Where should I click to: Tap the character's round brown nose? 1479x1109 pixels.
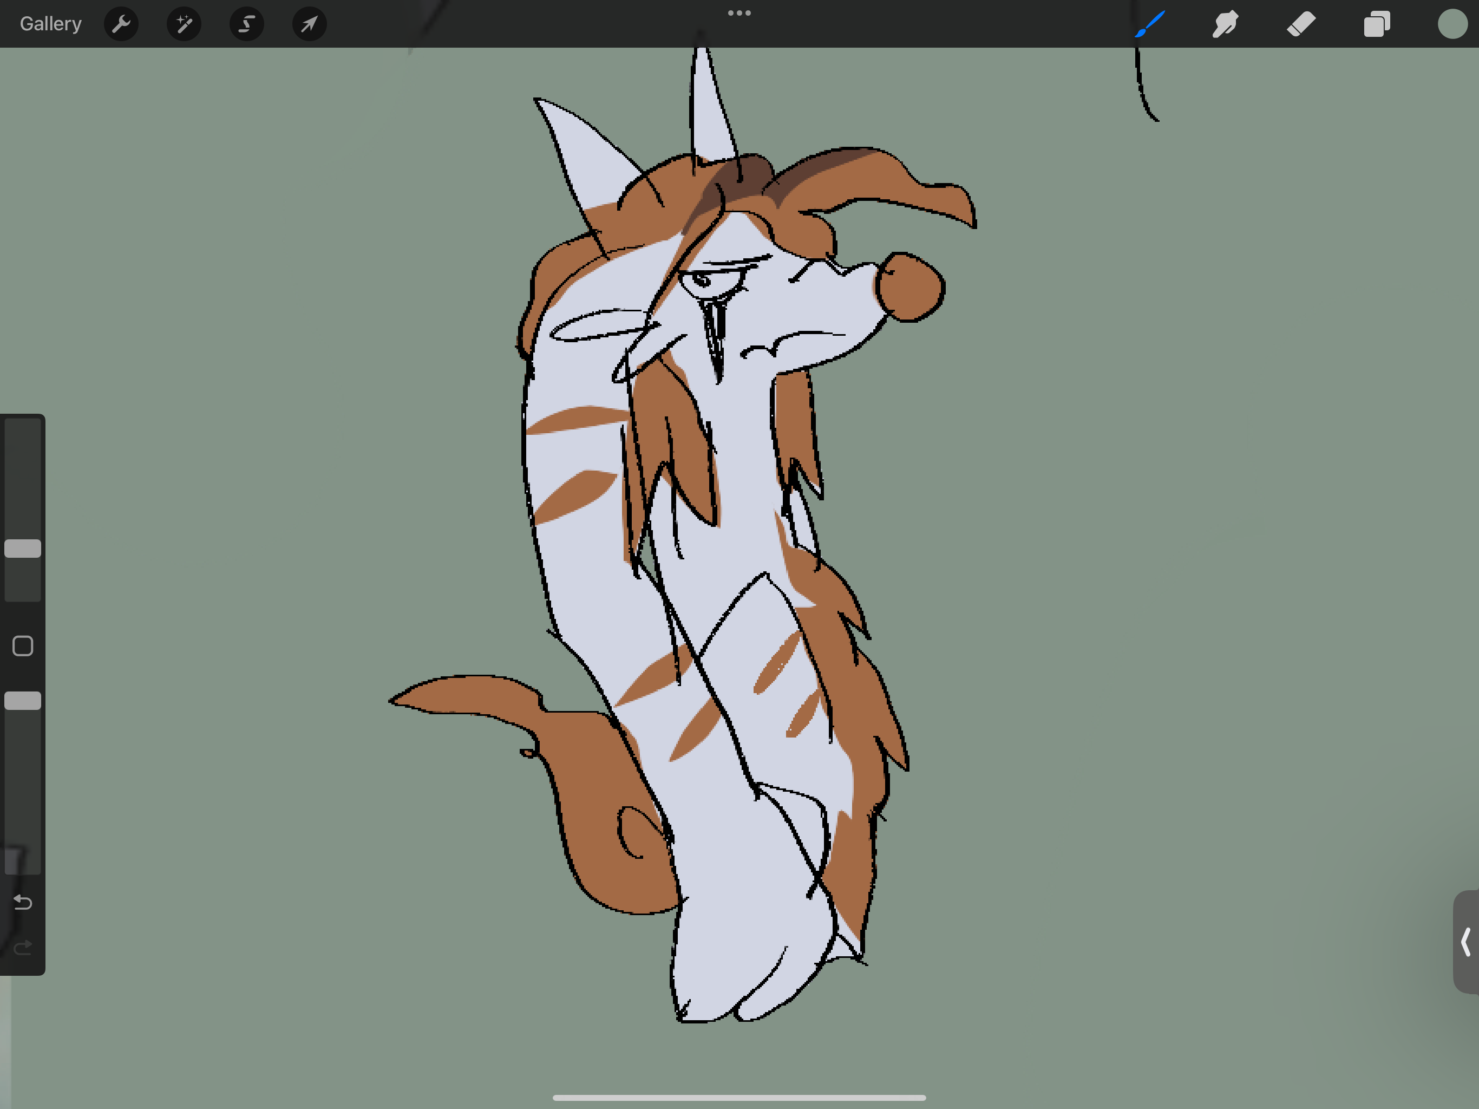911,286
